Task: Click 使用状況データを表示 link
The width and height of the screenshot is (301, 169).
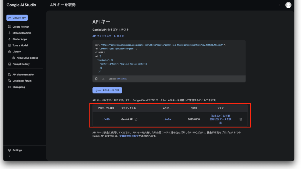Action: click(x=220, y=121)
